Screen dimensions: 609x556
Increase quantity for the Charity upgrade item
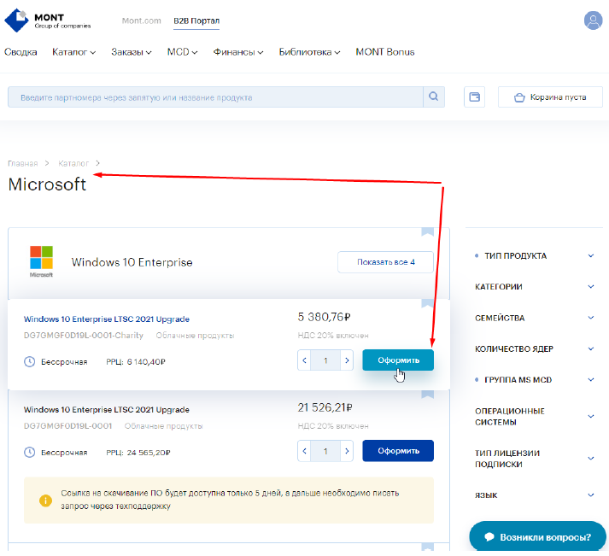(x=347, y=360)
